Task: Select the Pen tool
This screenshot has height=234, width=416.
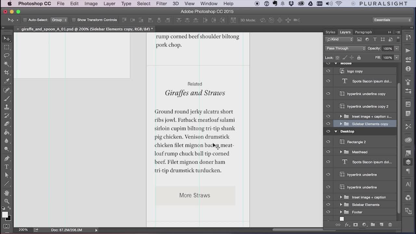Action: tap(6, 158)
